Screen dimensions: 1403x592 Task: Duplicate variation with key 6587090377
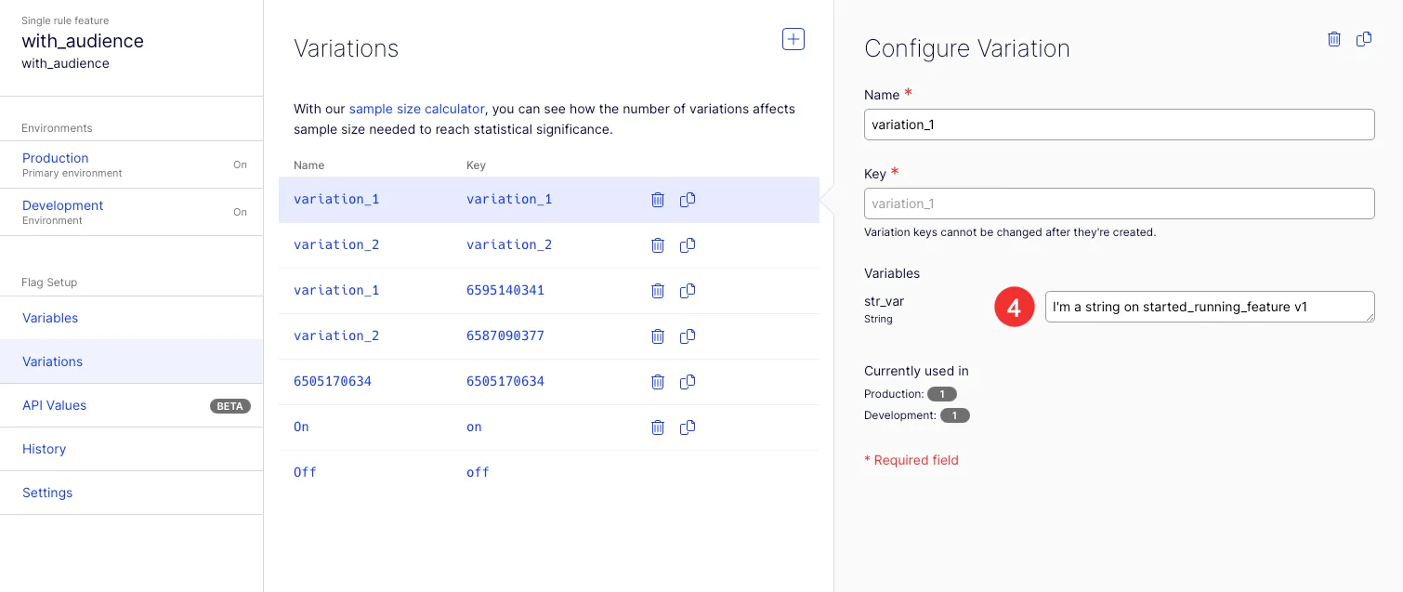[688, 336]
